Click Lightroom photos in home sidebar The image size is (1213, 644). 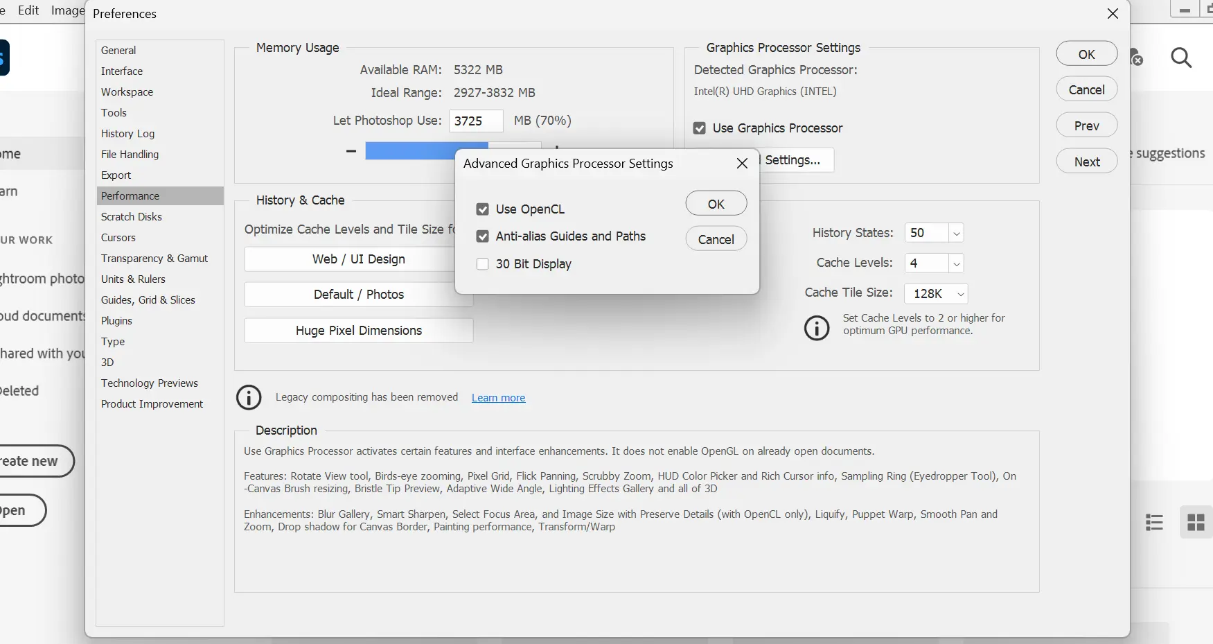point(42,279)
